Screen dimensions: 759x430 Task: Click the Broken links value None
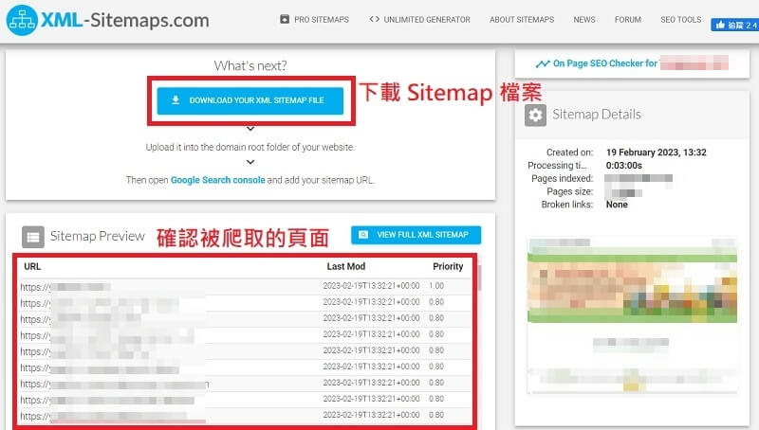617,205
